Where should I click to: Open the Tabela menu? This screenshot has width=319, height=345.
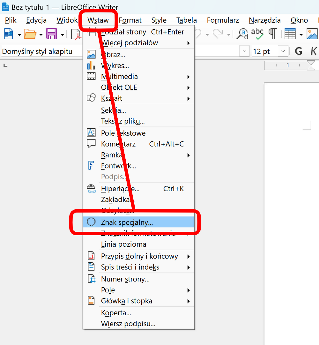(186, 20)
